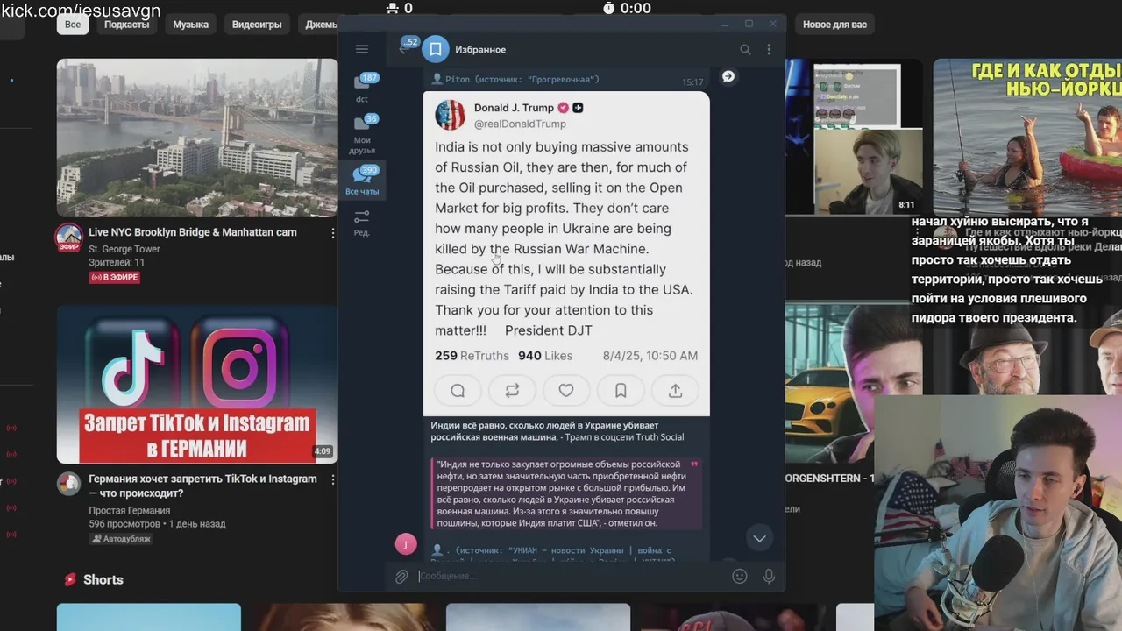Screen dimensions: 1122x631
Task: Open Простая Германия channel avatar
Action: [69, 484]
